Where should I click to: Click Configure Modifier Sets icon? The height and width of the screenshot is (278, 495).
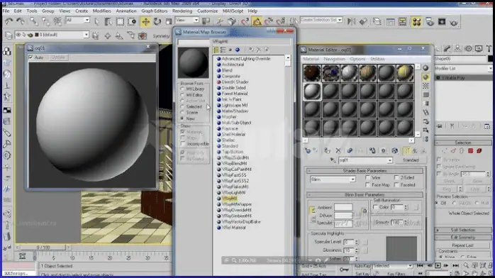[486, 126]
